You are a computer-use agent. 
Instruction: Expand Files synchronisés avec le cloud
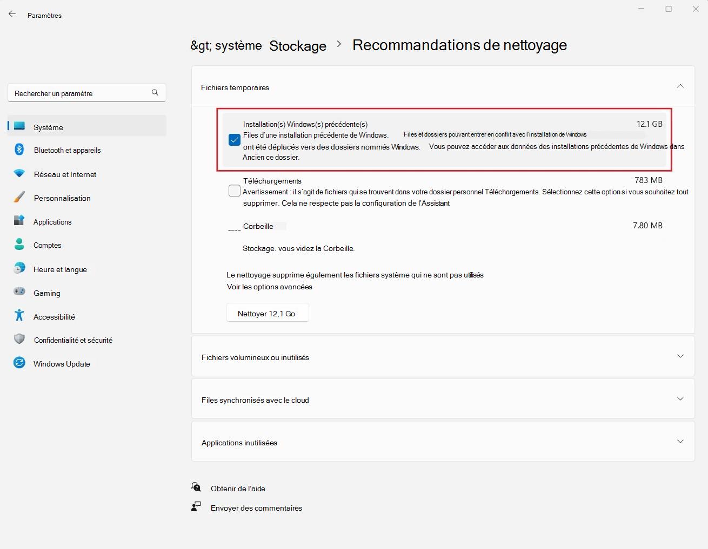pyautogui.click(x=680, y=399)
